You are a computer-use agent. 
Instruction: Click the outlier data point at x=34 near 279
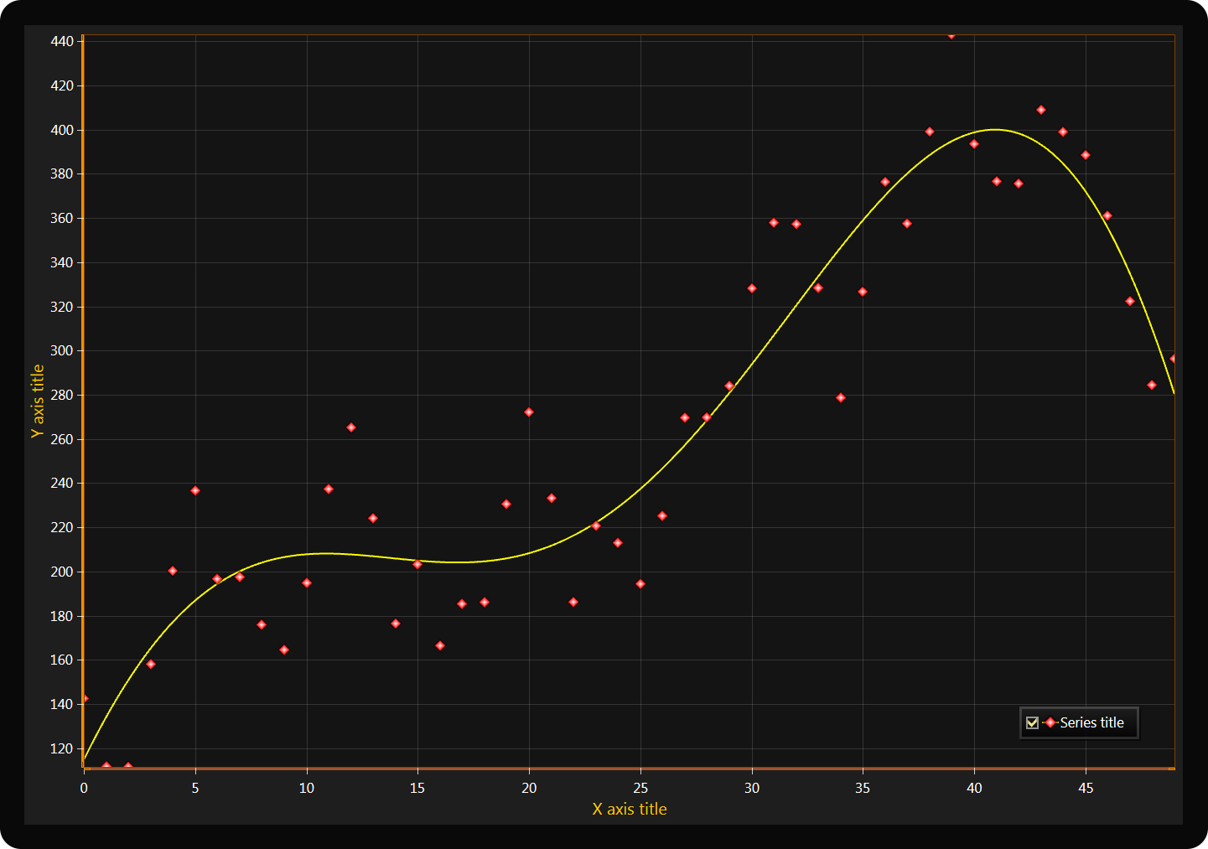841,397
